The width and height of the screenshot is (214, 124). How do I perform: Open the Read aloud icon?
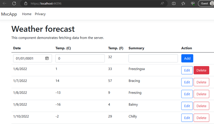pyautogui.click(x=162, y=4)
